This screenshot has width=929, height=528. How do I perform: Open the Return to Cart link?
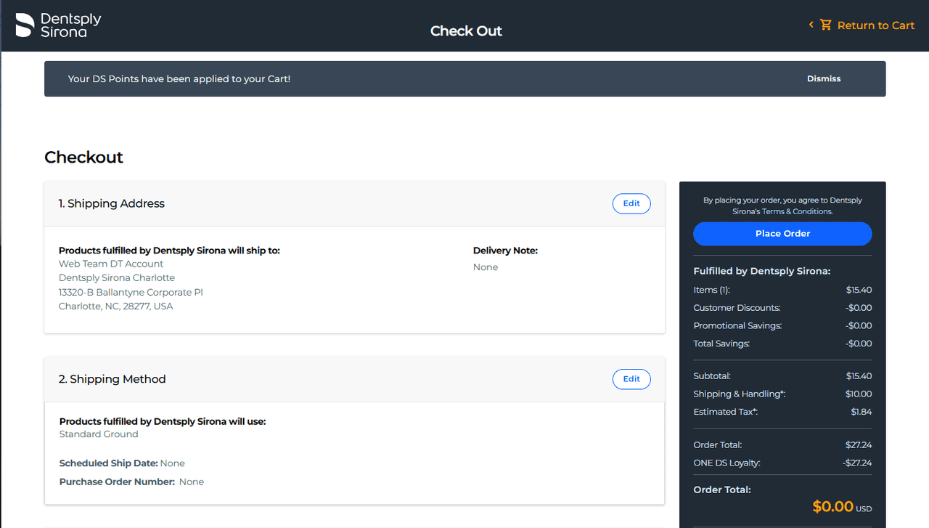pos(875,25)
